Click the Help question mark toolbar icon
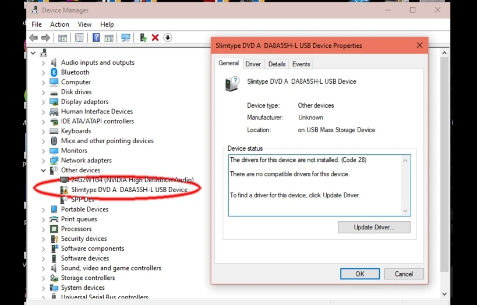The height and width of the screenshot is (305, 477). 96,38
